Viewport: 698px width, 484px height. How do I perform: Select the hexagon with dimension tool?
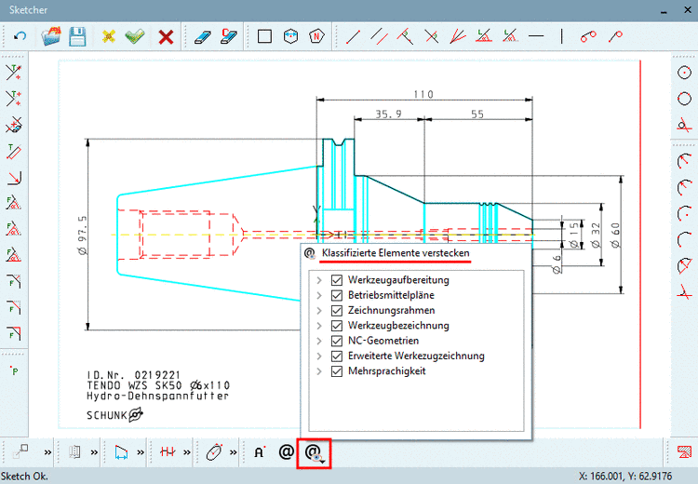(x=290, y=36)
